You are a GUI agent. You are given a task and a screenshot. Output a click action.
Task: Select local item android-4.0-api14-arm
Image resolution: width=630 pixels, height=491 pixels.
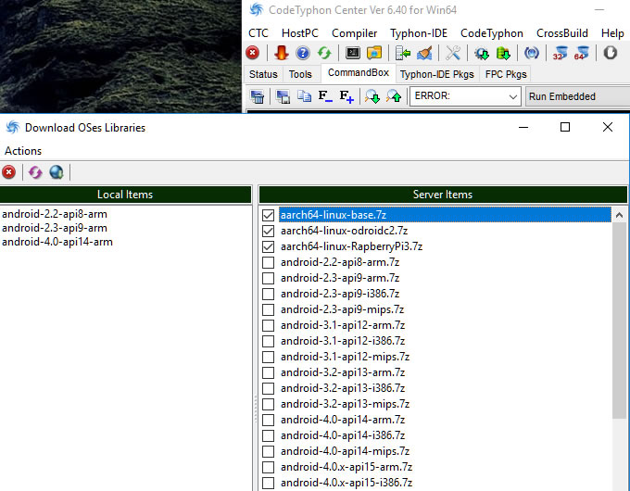point(57,242)
